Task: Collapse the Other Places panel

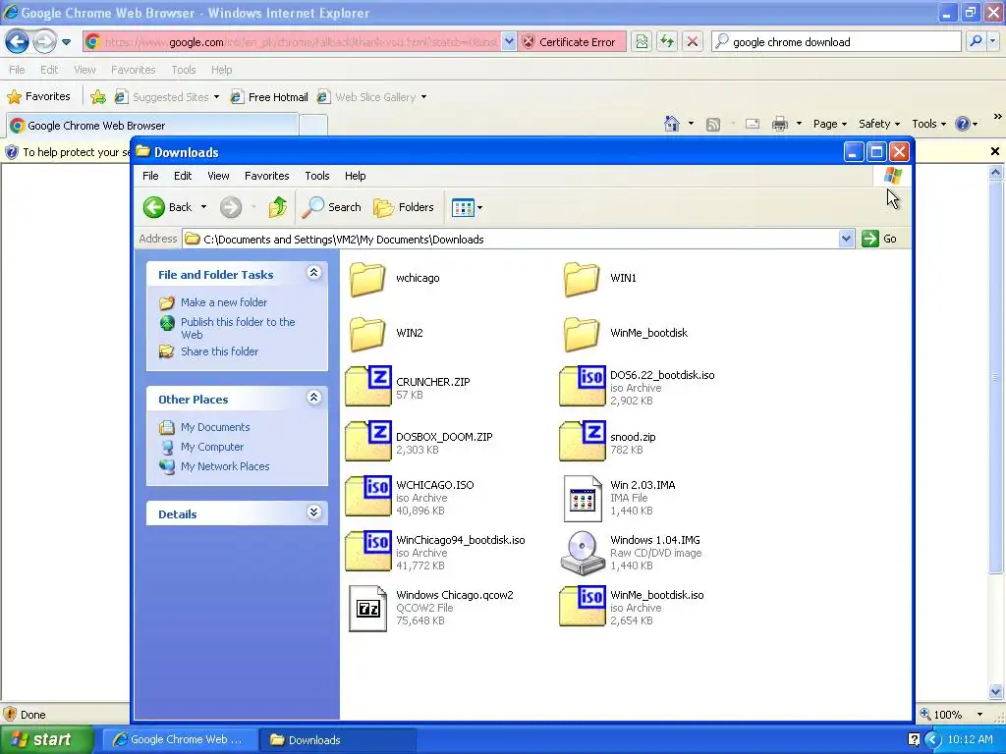Action: click(x=313, y=398)
